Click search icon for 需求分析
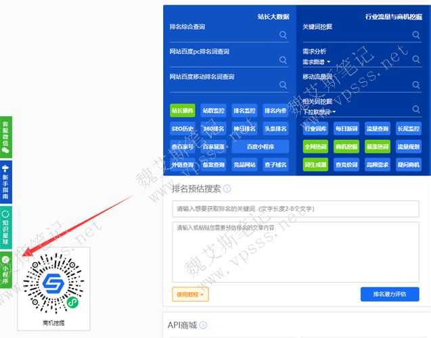Viewport: 431px width, 338px height. [416, 59]
